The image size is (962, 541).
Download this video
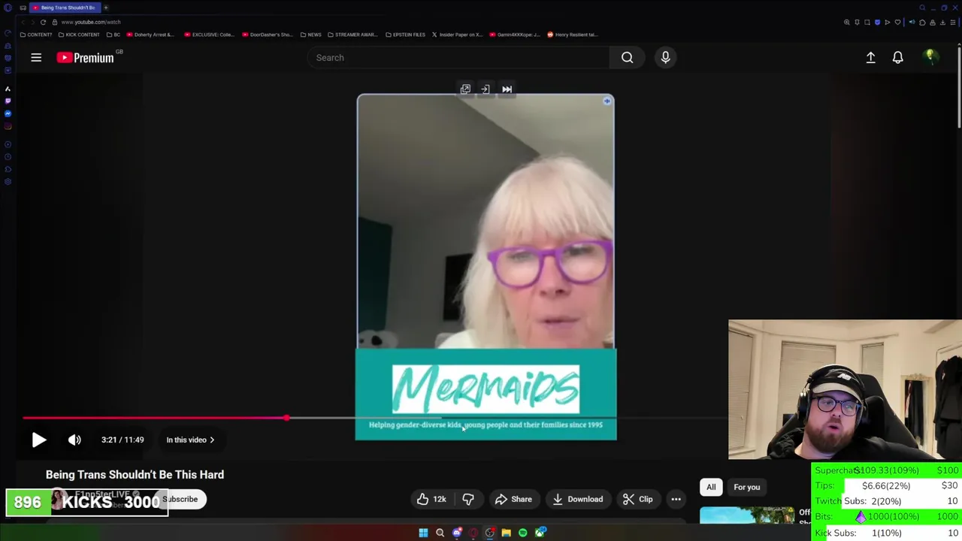577,499
